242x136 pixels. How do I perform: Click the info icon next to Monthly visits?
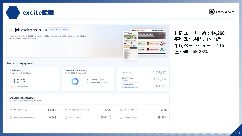point(26,110)
